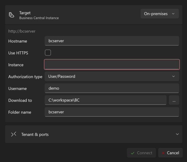
Task: Open the On-premises target type dropdown
Action: click(x=160, y=14)
